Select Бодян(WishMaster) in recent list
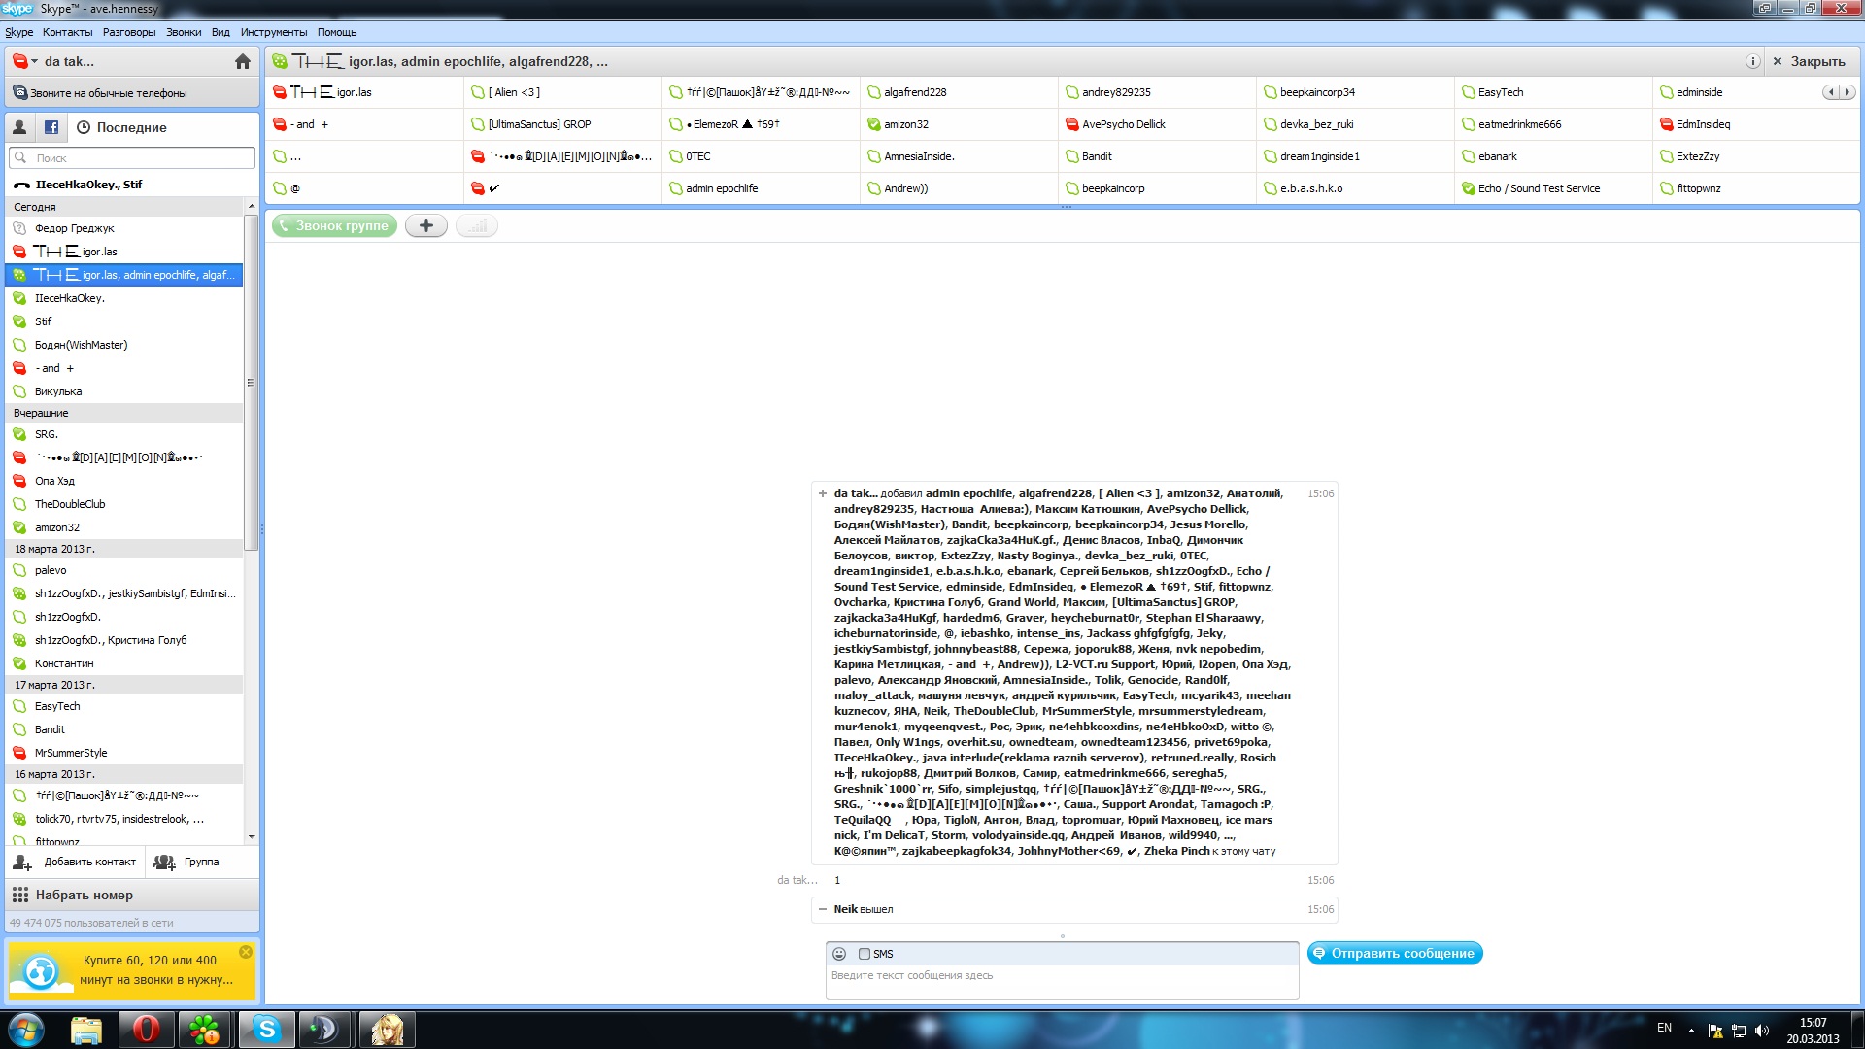1865x1049 pixels. click(x=124, y=345)
